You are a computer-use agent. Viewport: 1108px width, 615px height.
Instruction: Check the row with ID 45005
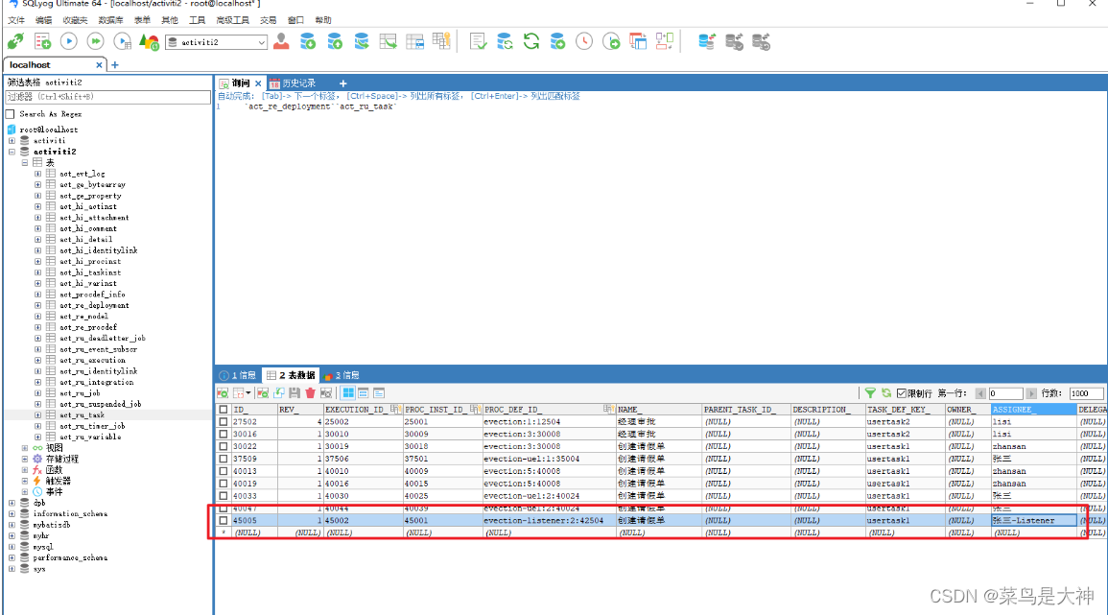click(x=224, y=520)
